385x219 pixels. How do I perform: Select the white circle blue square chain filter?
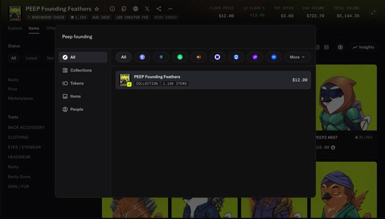point(217,57)
